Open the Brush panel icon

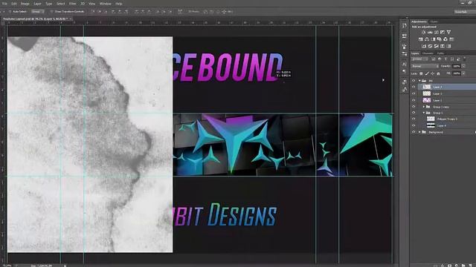[x=404, y=46]
